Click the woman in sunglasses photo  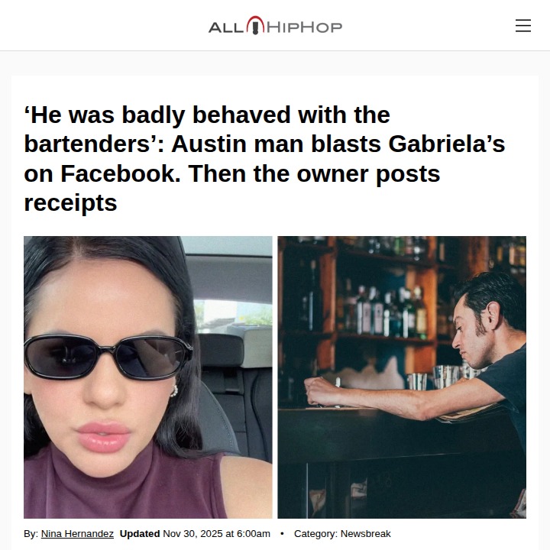(x=147, y=377)
